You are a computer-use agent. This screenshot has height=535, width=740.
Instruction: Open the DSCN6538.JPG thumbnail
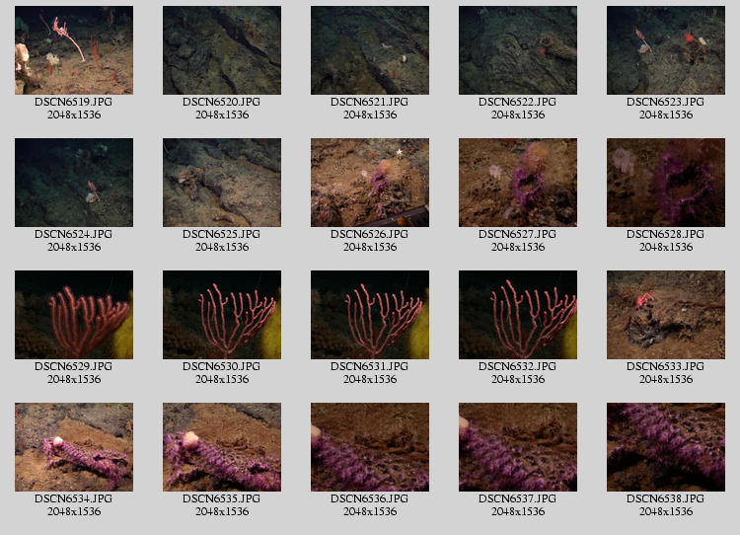point(666,447)
